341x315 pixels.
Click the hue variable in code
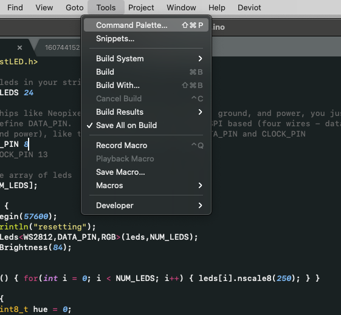coord(41,309)
